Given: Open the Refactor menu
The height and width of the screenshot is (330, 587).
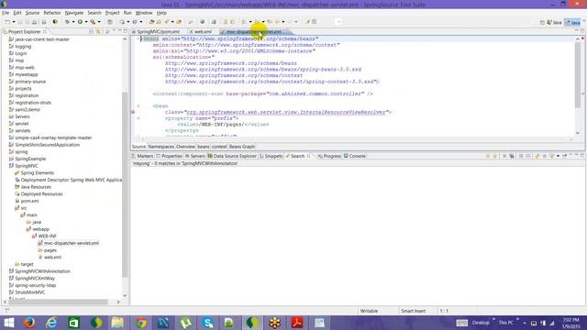Looking at the screenshot, I should pyautogui.click(x=52, y=13).
